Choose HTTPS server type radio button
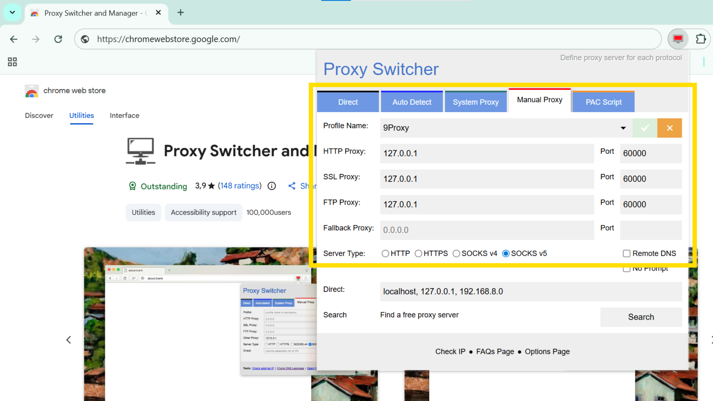 pyautogui.click(x=419, y=254)
